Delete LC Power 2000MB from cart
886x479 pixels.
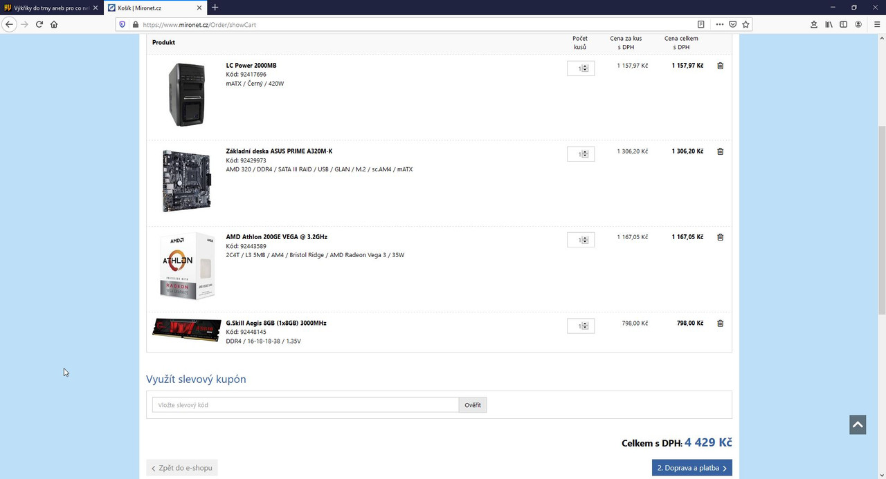point(720,66)
